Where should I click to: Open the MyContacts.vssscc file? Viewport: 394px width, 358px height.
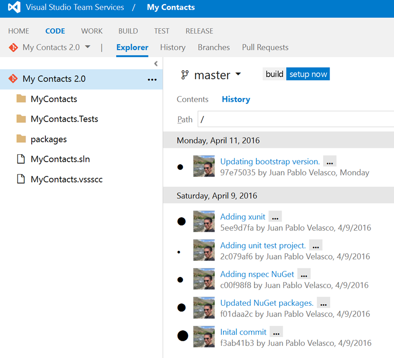pos(67,179)
